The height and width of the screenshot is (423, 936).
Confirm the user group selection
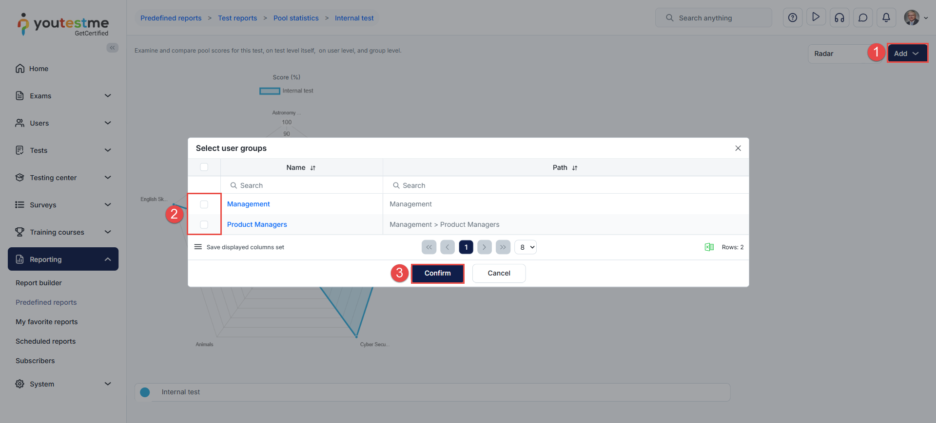click(x=438, y=273)
